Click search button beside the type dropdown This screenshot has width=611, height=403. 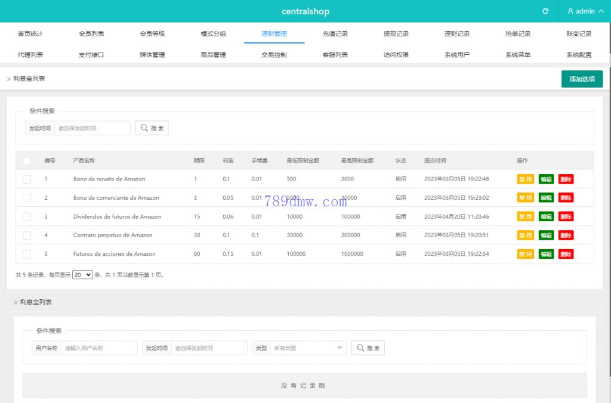coord(368,348)
